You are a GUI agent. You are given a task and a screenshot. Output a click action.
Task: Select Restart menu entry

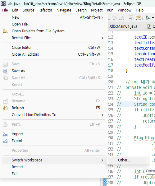[54, 167]
